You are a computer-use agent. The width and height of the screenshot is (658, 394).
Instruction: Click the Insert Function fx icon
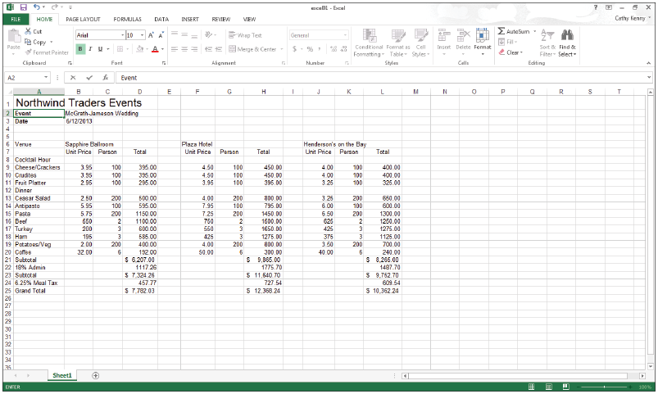106,78
